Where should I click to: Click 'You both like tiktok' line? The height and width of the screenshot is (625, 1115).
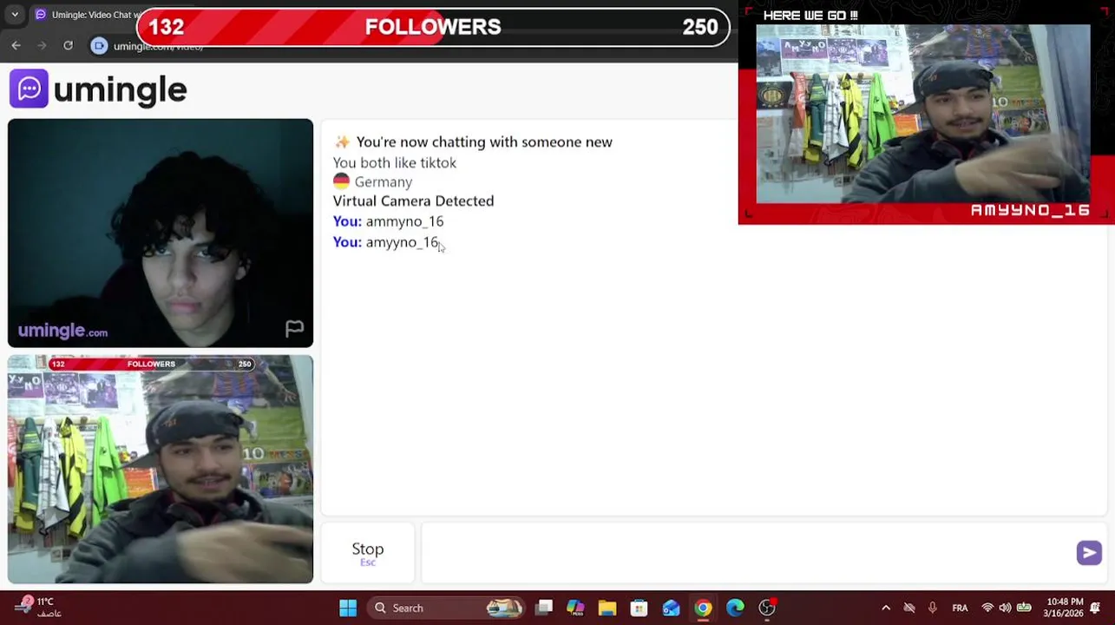[x=394, y=162]
